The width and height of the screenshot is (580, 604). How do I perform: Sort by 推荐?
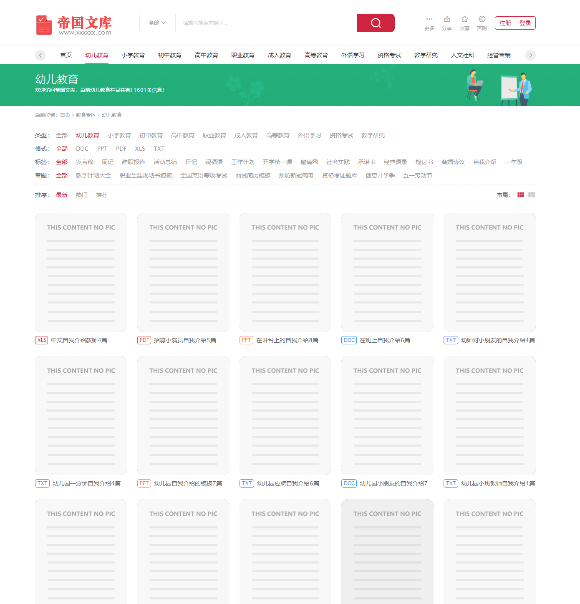[x=102, y=195]
